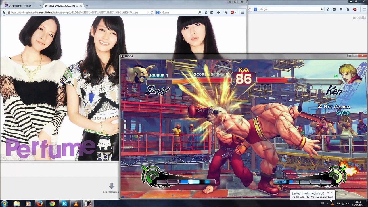Close the 10428301 image tab
Screen dimensions: 368x207
[81, 6]
